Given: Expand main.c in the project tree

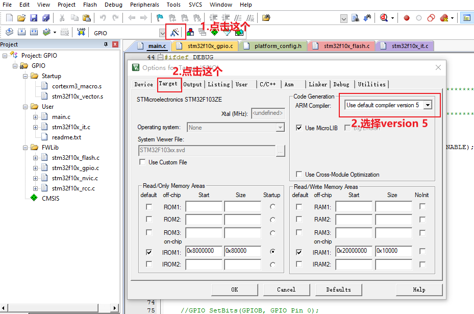Looking at the screenshot, I should point(35,117).
